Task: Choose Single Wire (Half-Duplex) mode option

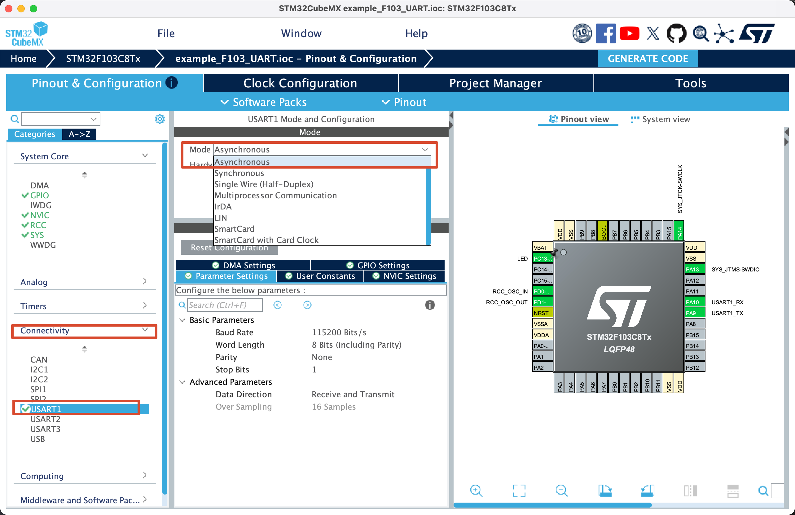Action: [x=264, y=184]
